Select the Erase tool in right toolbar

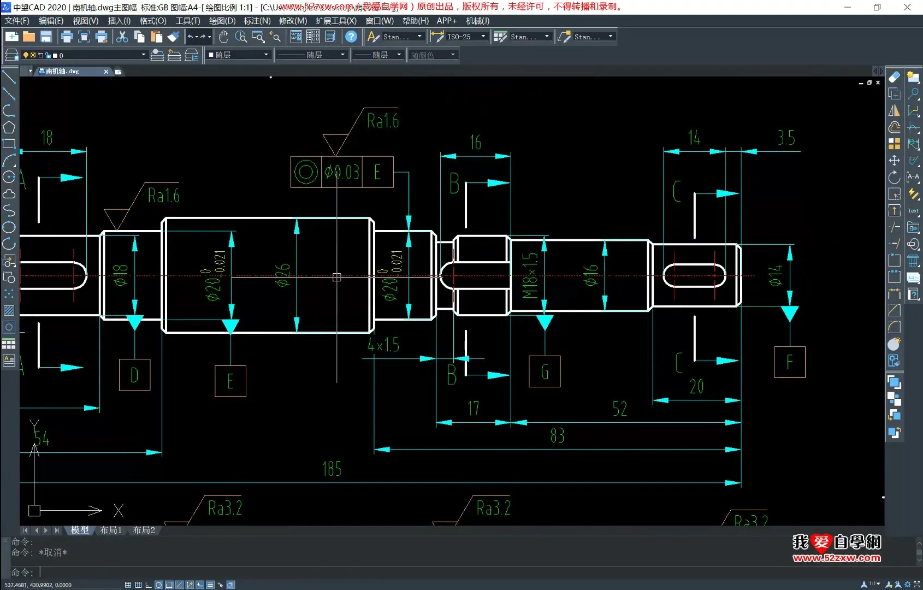894,77
